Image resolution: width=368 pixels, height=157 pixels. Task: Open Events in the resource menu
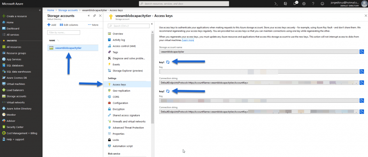tap(116, 64)
